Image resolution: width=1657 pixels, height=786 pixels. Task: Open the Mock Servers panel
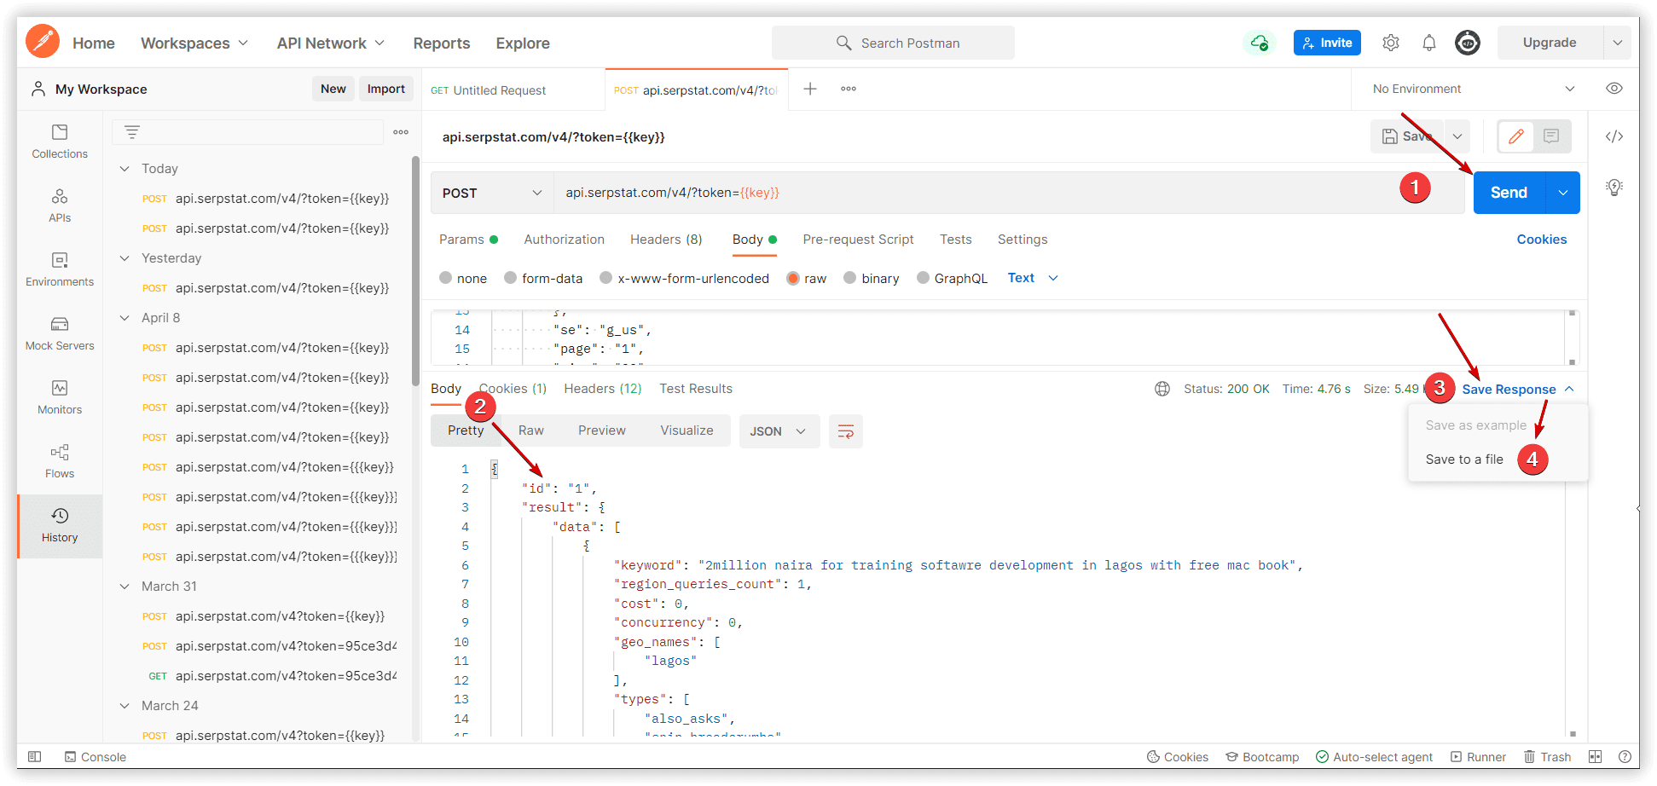[60, 333]
